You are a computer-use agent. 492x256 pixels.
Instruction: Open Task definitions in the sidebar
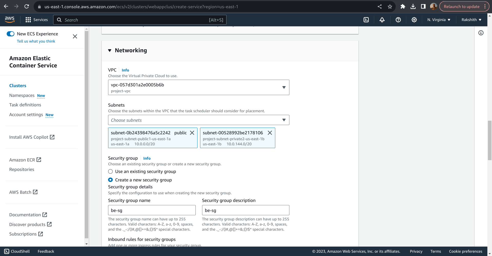tap(25, 105)
